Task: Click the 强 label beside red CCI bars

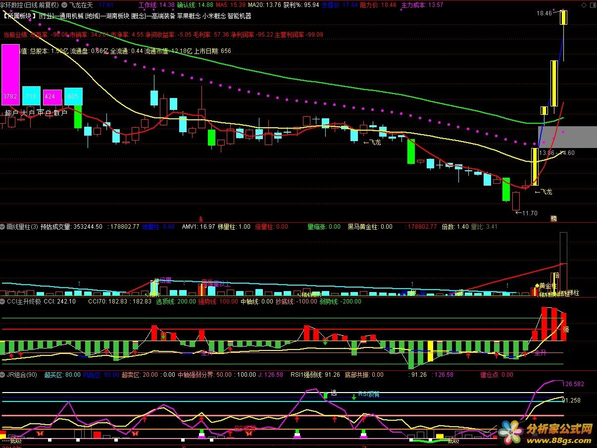Action: pos(566,329)
